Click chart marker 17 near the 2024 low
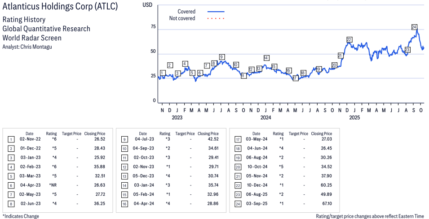This screenshot has height=219, width=429. pos(295,78)
